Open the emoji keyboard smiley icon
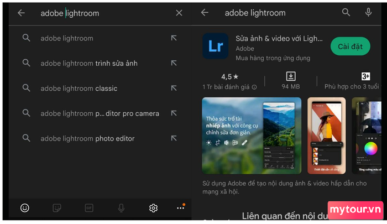Screen dimensions: 387x224 click(x=25, y=208)
